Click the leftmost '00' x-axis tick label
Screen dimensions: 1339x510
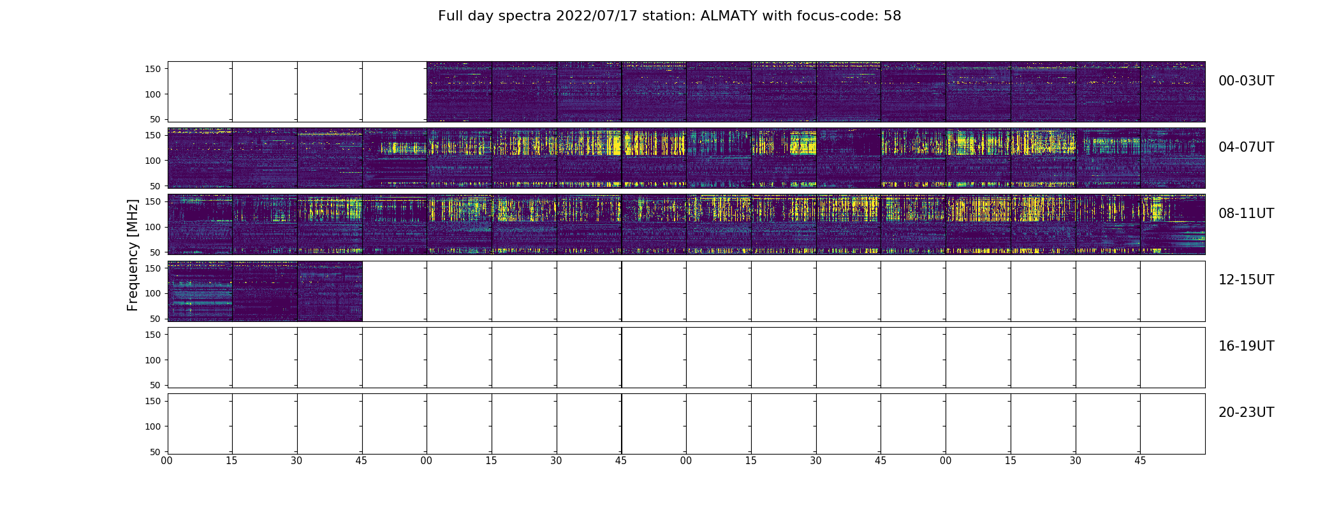pyautogui.click(x=167, y=461)
